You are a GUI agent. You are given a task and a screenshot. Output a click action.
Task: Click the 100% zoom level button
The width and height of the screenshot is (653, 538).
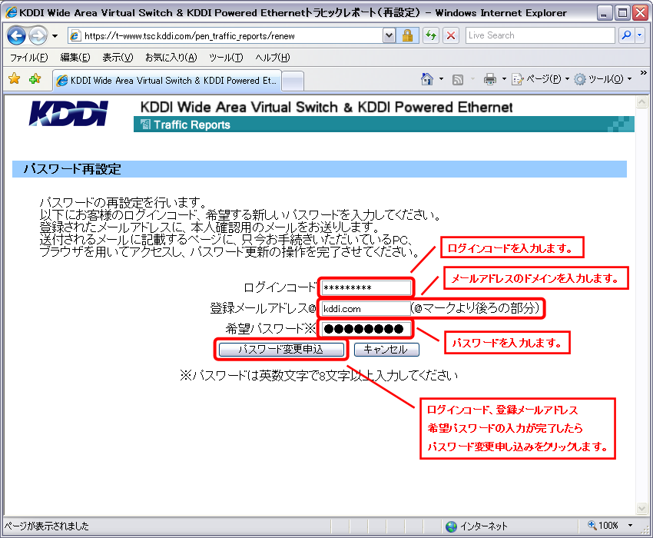603,526
